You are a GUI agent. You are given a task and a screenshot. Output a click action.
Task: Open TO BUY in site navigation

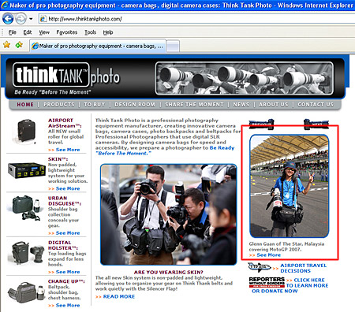[x=95, y=105]
